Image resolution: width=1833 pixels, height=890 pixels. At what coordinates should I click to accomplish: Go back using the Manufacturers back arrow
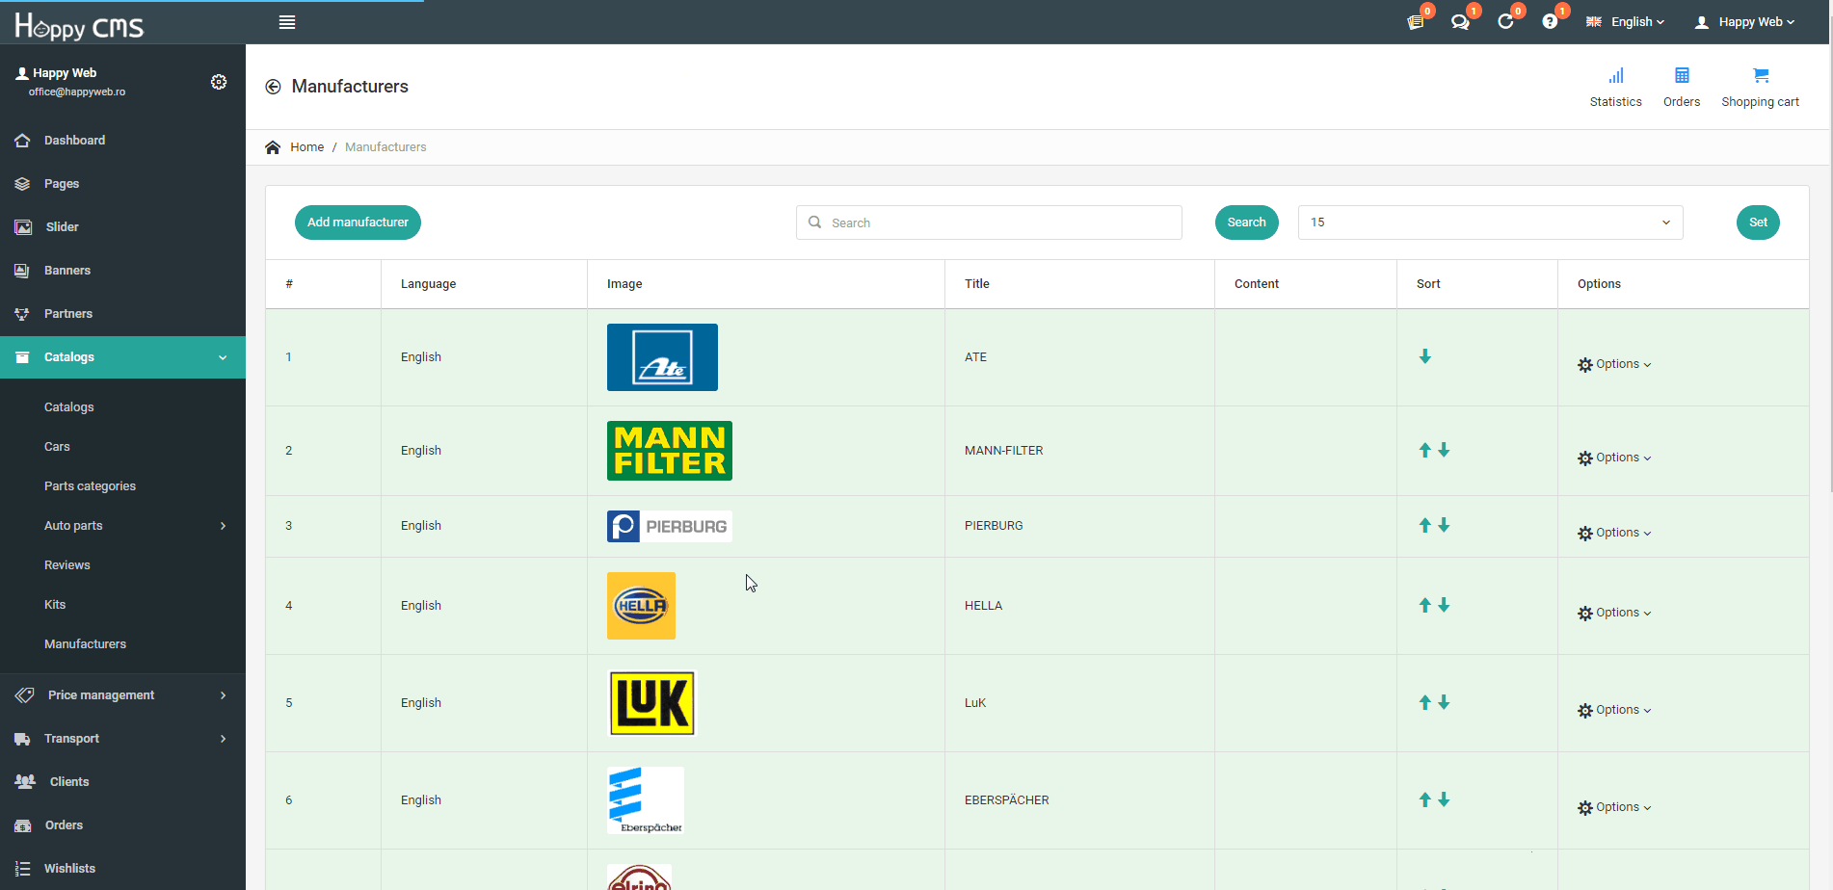coord(273,87)
